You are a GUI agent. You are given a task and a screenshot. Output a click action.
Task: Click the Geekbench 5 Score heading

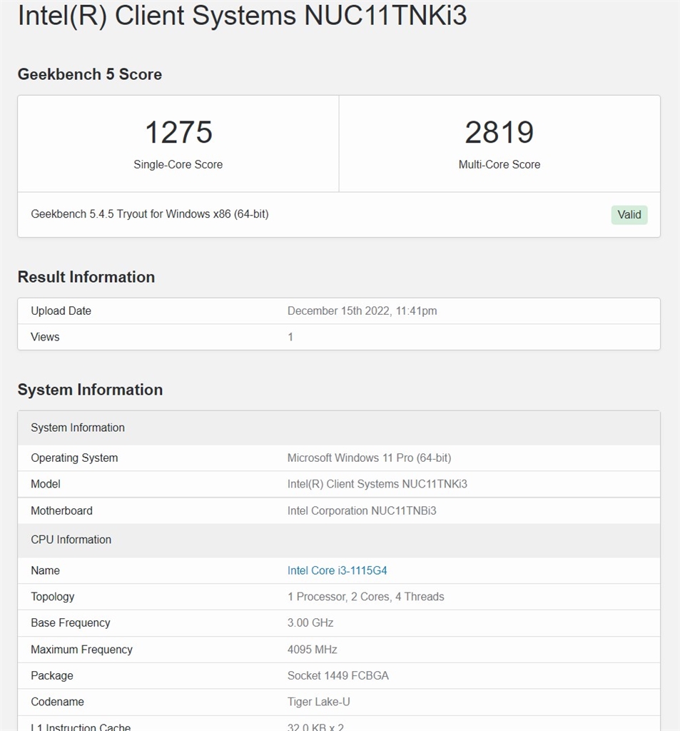pyautogui.click(x=90, y=74)
